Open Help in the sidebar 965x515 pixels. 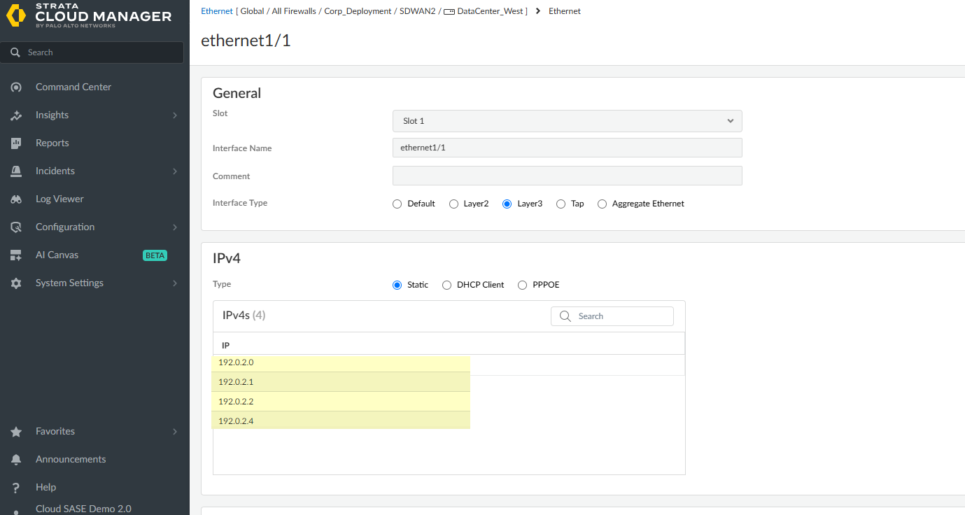pyautogui.click(x=45, y=488)
